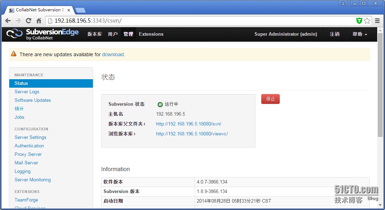Open Server Logs in the sidebar
This screenshot has width=385, height=210.
pyautogui.click(x=27, y=92)
